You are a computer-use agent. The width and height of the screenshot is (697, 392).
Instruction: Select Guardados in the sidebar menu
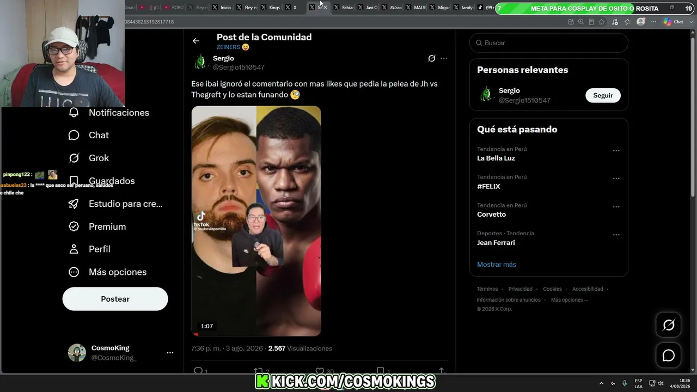tap(112, 181)
